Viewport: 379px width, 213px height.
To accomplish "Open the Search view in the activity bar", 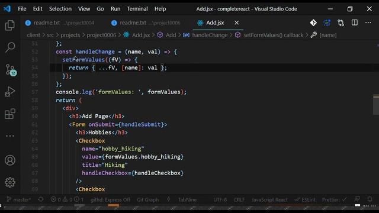I will [10, 47].
